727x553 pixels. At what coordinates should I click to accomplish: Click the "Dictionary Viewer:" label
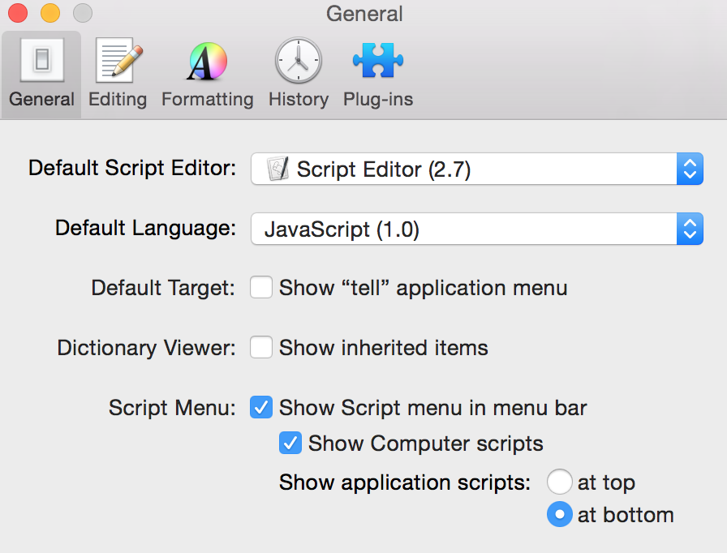pos(147,348)
